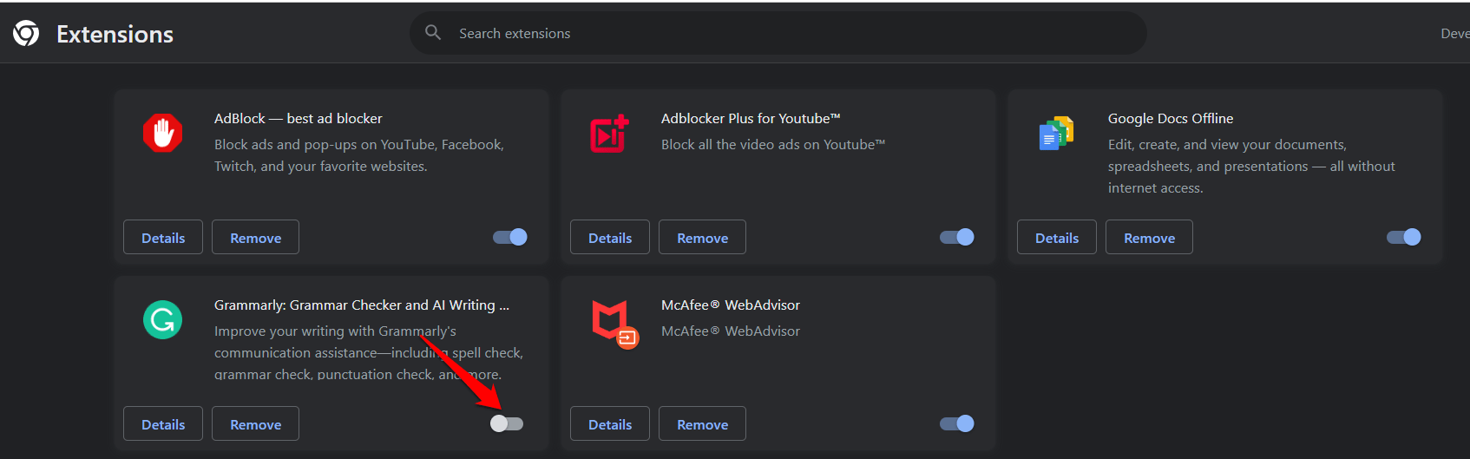Open Details for McAfee WebAdvisor
This screenshot has width=1470, height=459.
(x=610, y=424)
